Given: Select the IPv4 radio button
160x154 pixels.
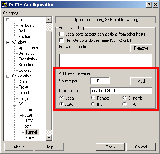Looking at the screenshot, I should tap(93, 104).
